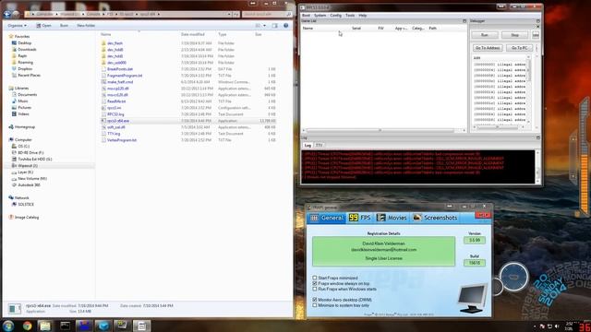
Task: Open the BD-RE Drive (F:)
Action: pyautogui.click(x=30, y=152)
